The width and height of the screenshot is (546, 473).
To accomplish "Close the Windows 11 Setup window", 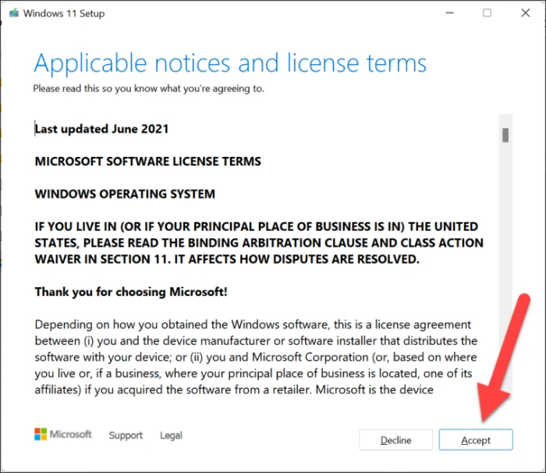I will coord(526,13).
